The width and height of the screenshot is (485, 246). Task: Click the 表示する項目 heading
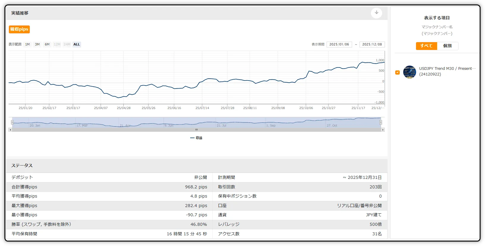437,18
